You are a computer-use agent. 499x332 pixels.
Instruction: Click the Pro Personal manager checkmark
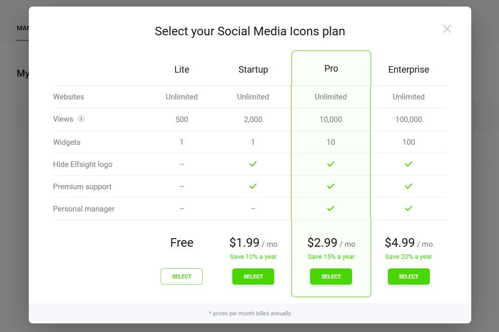(331, 208)
